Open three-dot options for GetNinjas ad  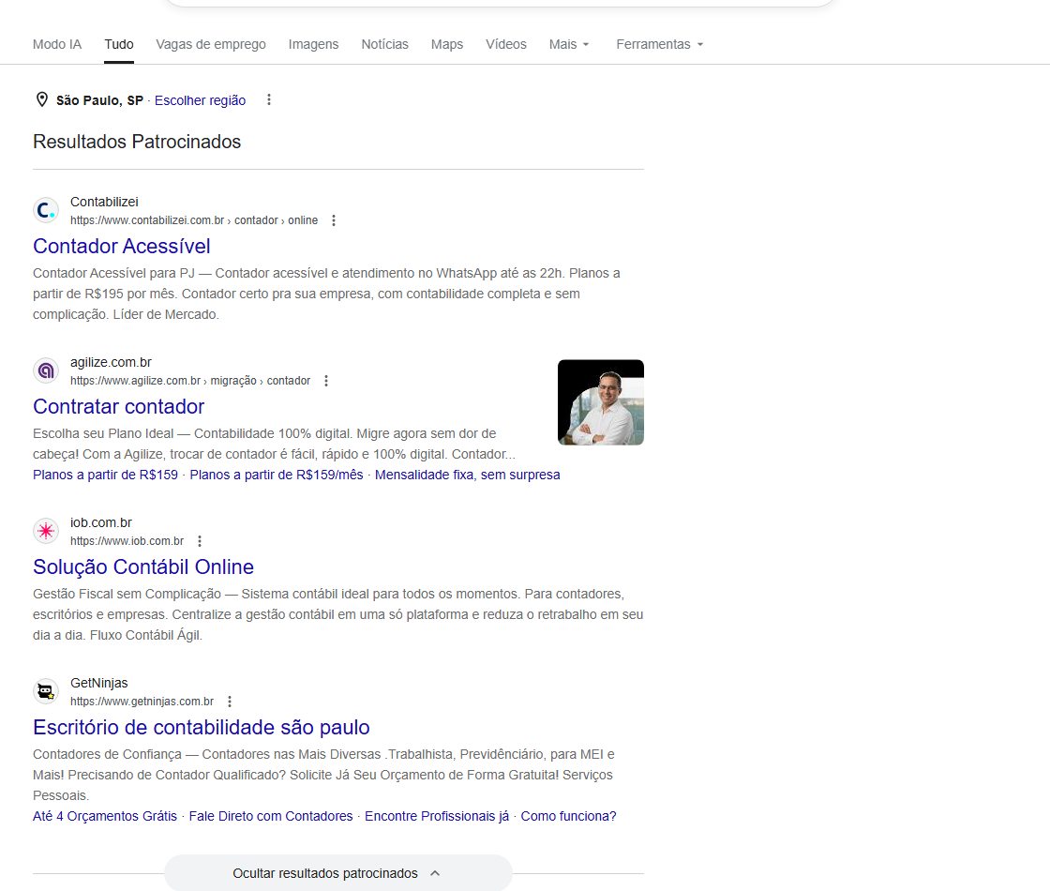(230, 702)
